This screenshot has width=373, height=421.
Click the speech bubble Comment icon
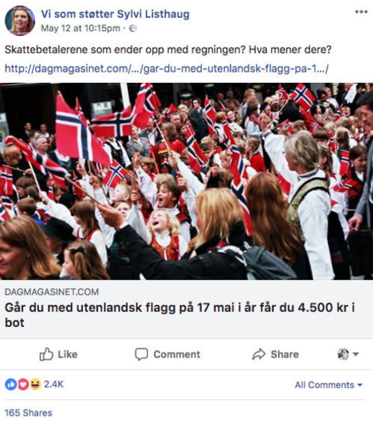click(x=141, y=354)
